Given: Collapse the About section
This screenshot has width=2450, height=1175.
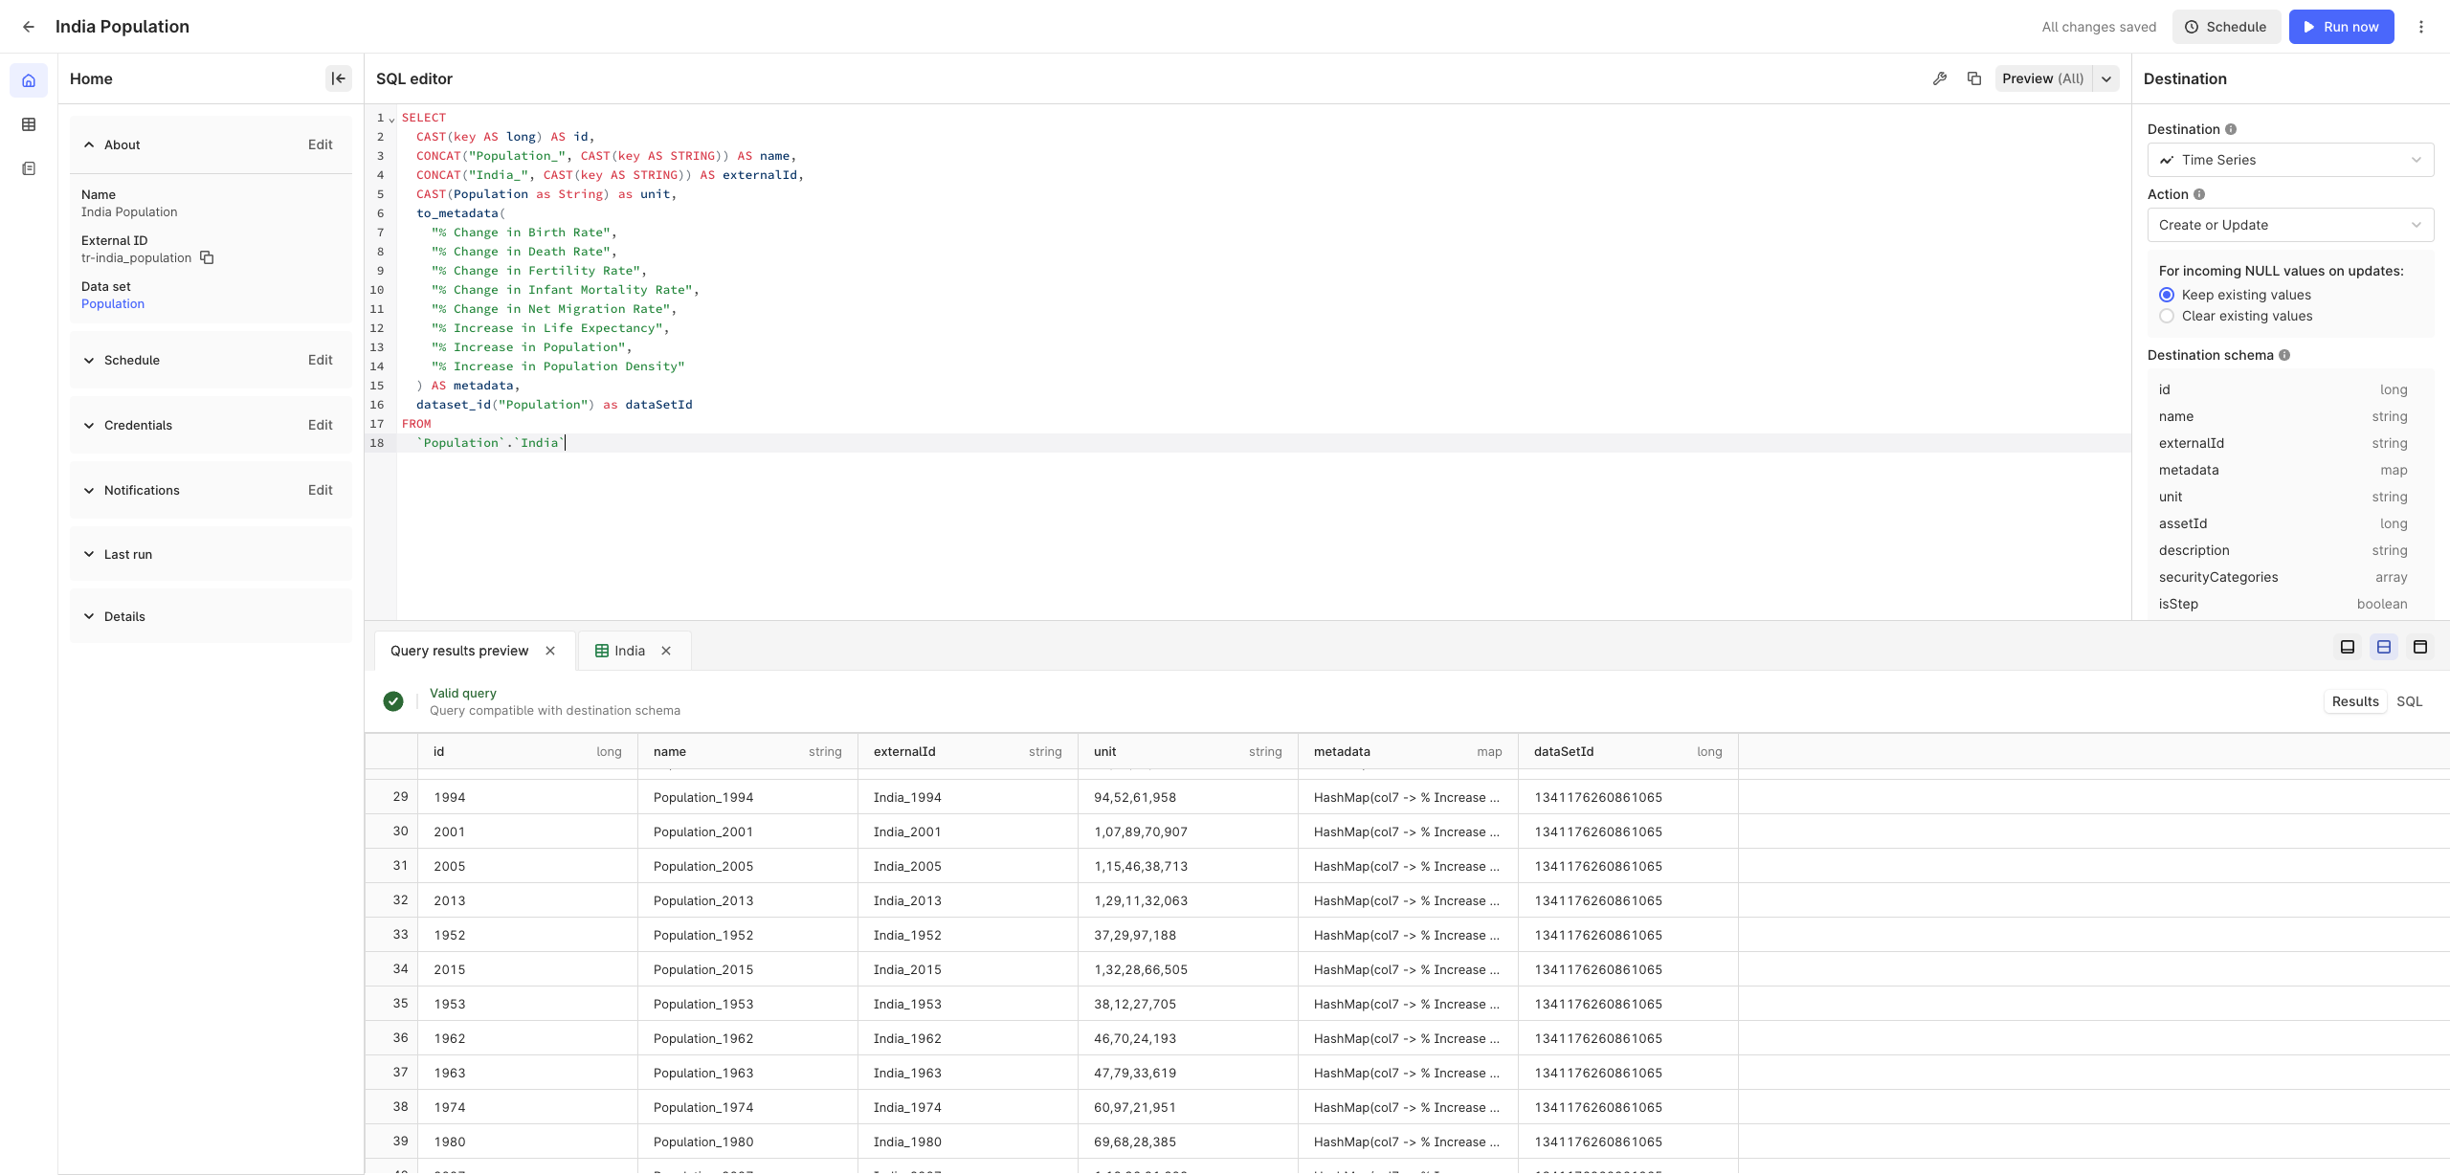Looking at the screenshot, I should pyautogui.click(x=89, y=144).
